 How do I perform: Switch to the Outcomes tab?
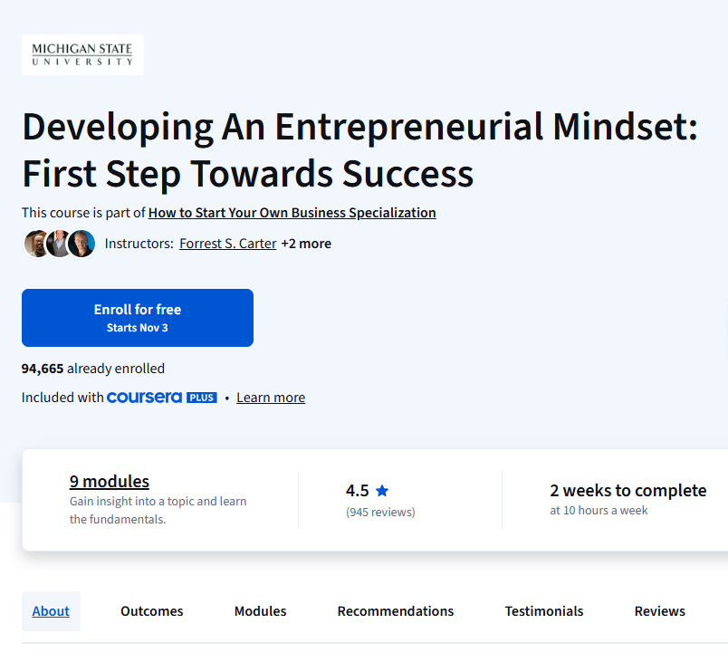[x=152, y=611]
